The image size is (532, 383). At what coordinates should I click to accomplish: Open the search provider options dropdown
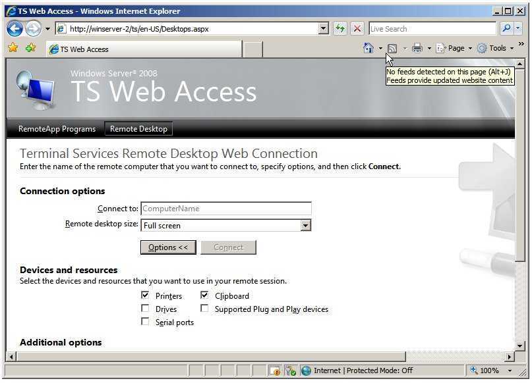pos(518,28)
